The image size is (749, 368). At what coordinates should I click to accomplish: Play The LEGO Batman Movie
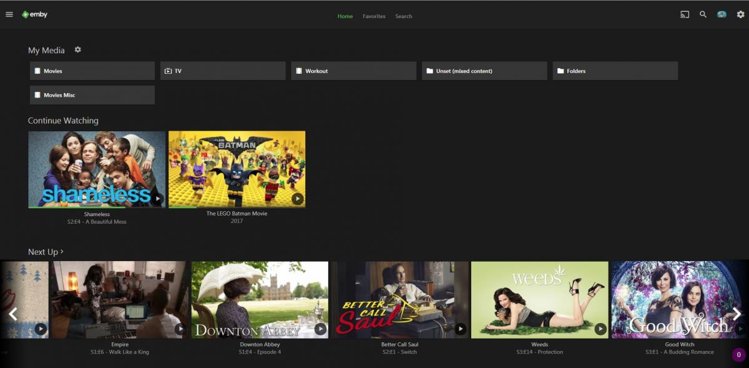(x=297, y=199)
